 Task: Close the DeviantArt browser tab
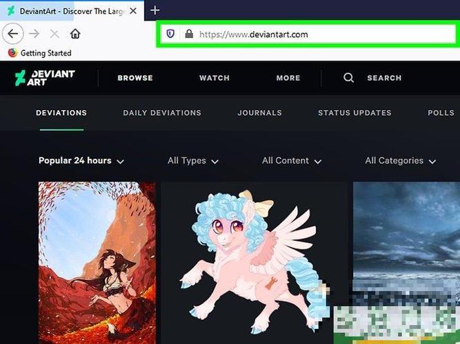click(133, 11)
